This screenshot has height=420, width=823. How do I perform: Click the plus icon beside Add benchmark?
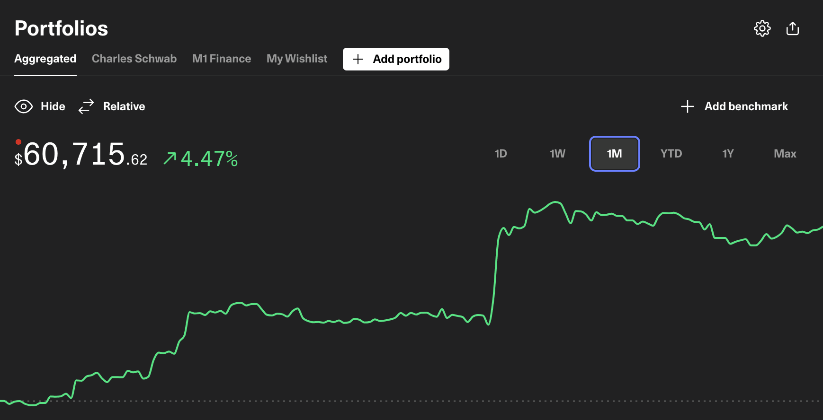(x=687, y=106)
